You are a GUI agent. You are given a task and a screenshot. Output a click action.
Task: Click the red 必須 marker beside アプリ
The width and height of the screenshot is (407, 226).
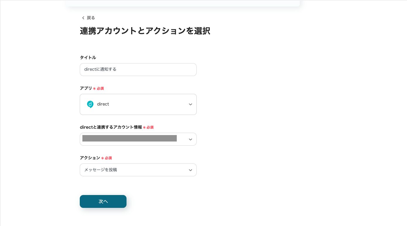(100, 89)
